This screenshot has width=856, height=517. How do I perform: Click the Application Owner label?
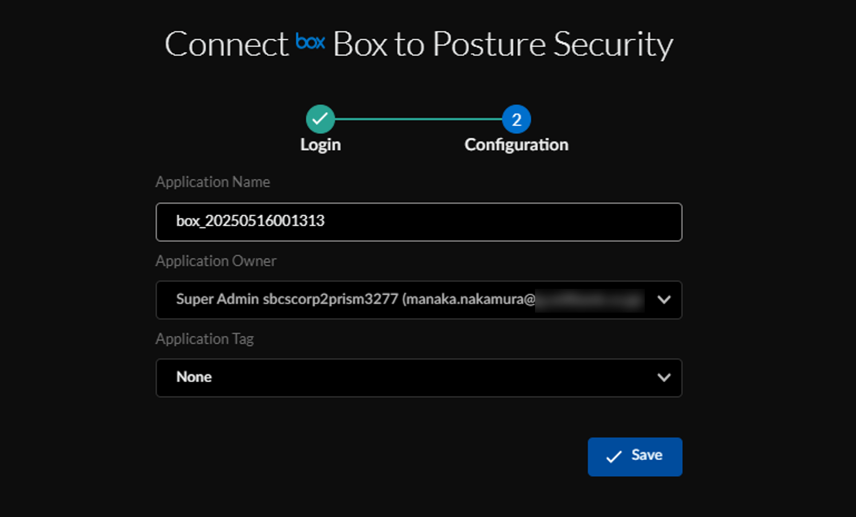[x=216, y=261]
